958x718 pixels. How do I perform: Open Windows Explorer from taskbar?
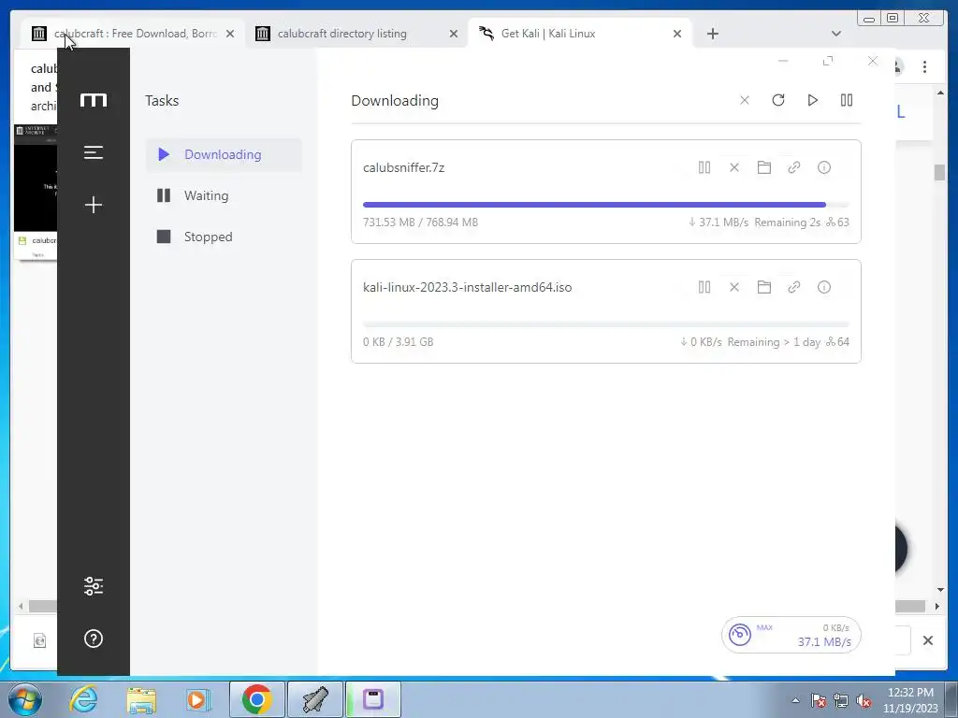pos(141,699)
